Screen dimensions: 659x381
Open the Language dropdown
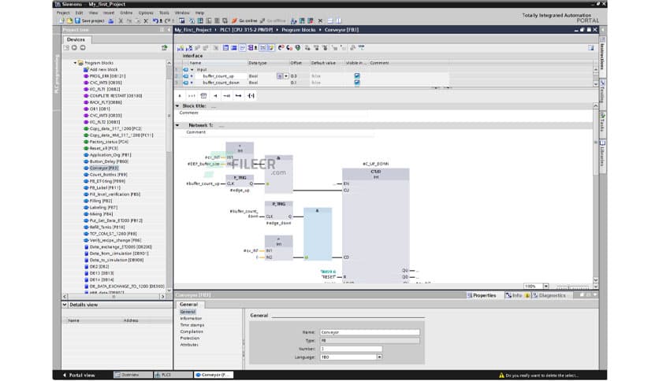379,357
